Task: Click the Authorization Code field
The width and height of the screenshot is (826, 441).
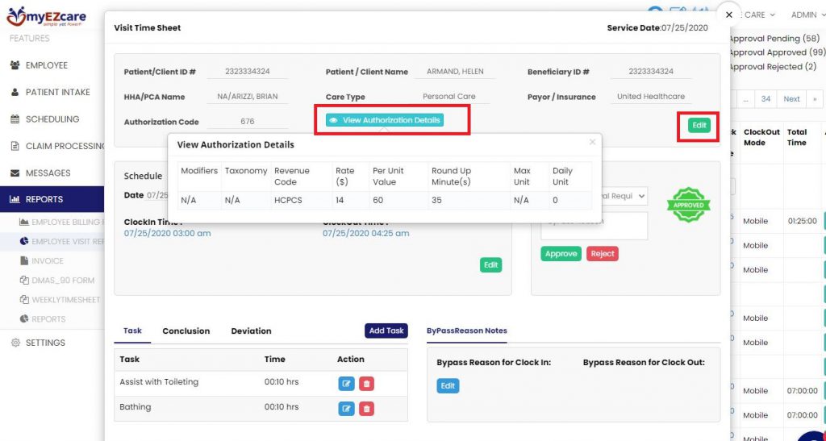Action: 247,122
